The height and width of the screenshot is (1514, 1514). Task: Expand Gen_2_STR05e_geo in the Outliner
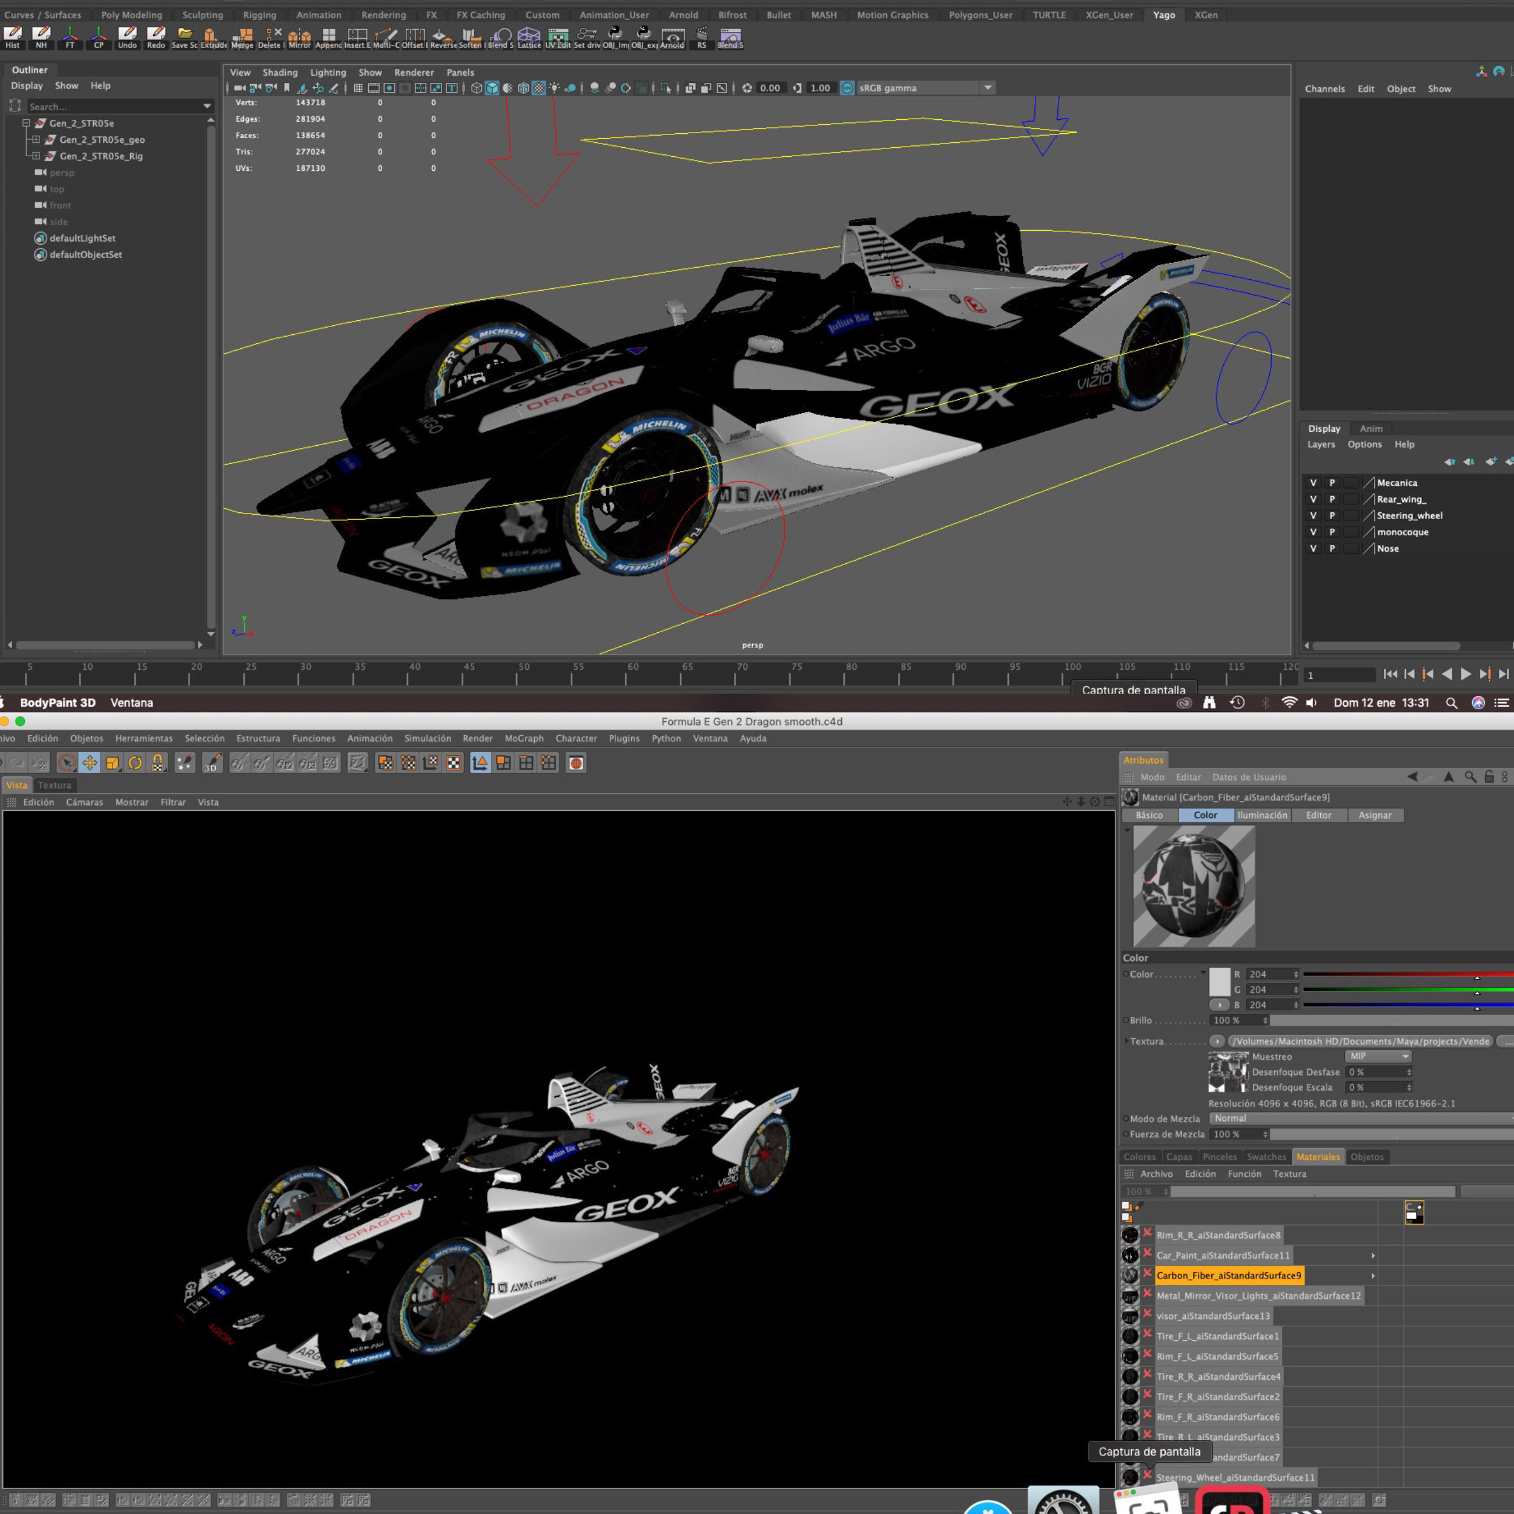(35, 139)
